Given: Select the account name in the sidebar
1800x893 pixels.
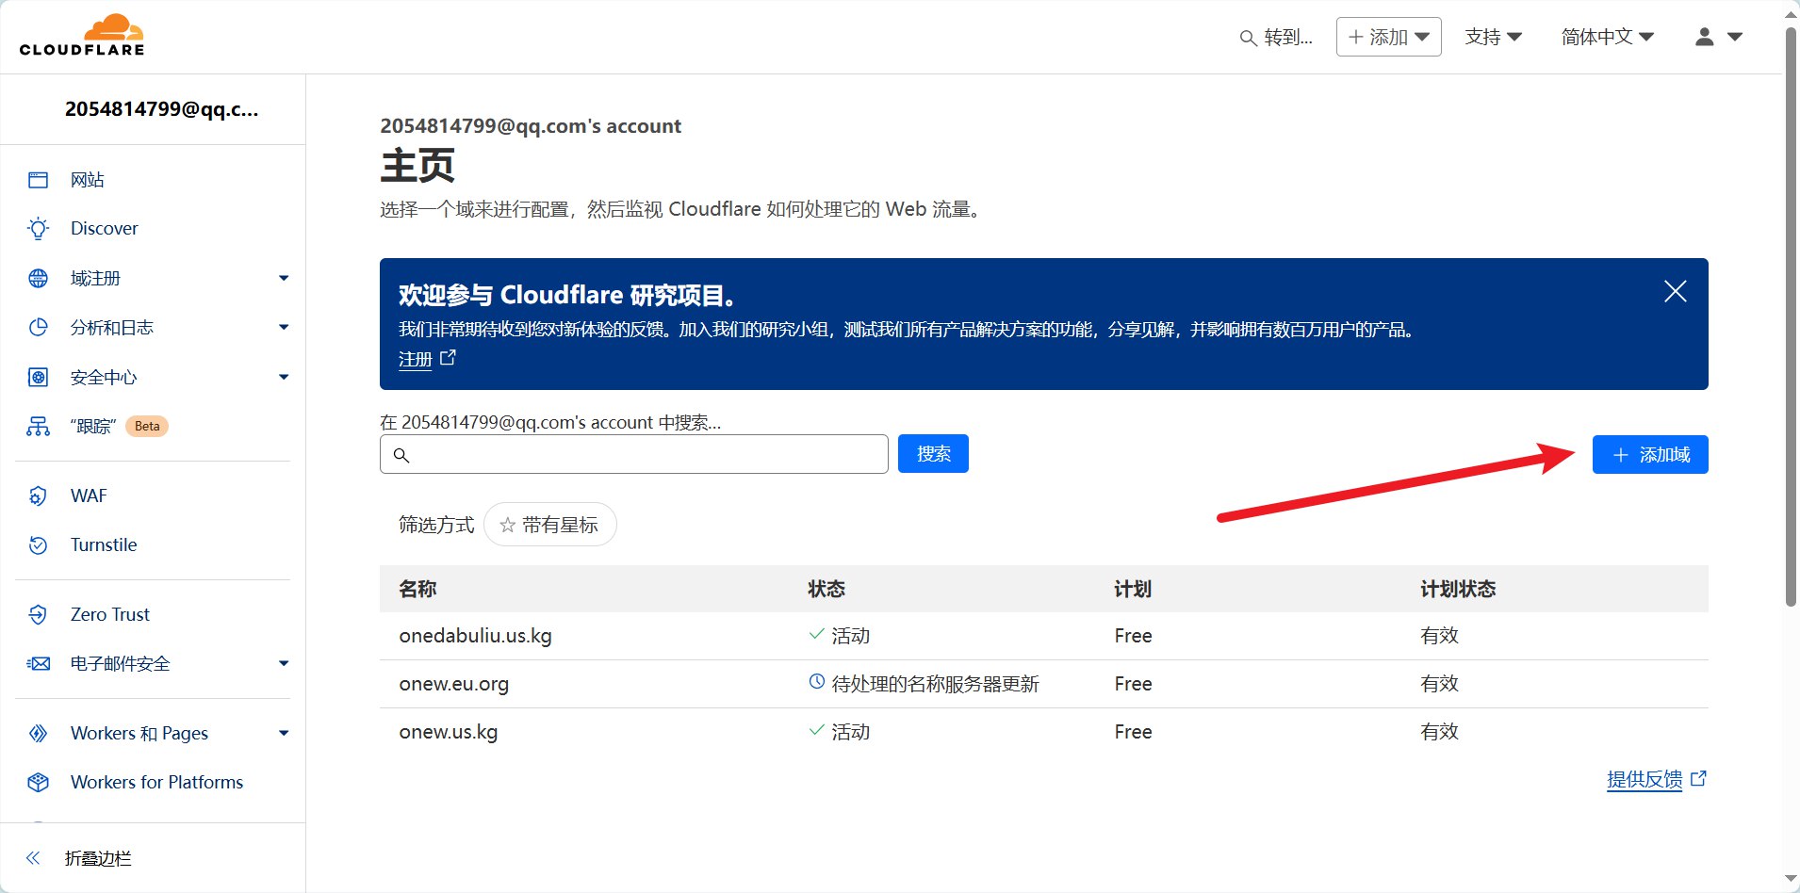Looking at the screenshot, I should pos(161,109).
